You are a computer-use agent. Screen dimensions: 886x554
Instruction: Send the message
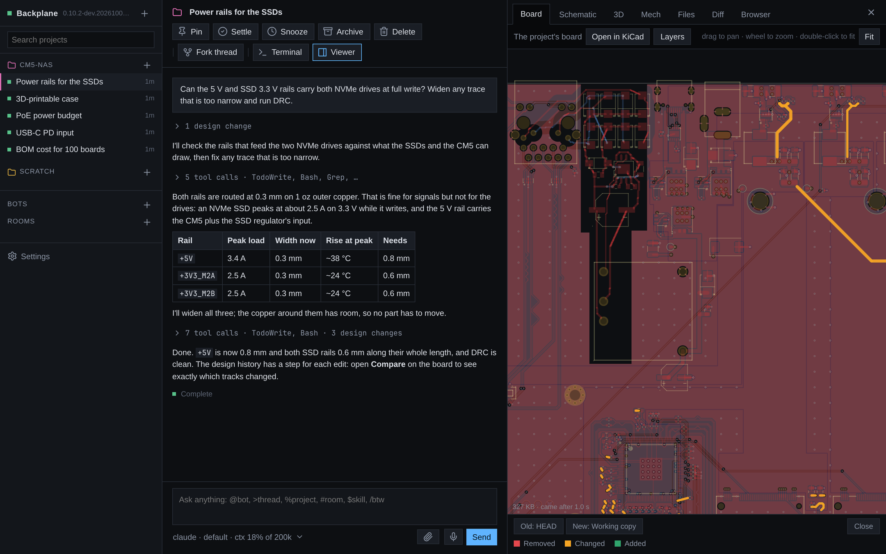pos(481,537)
